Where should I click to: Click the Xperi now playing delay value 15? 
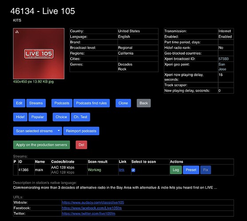point(220,75)
